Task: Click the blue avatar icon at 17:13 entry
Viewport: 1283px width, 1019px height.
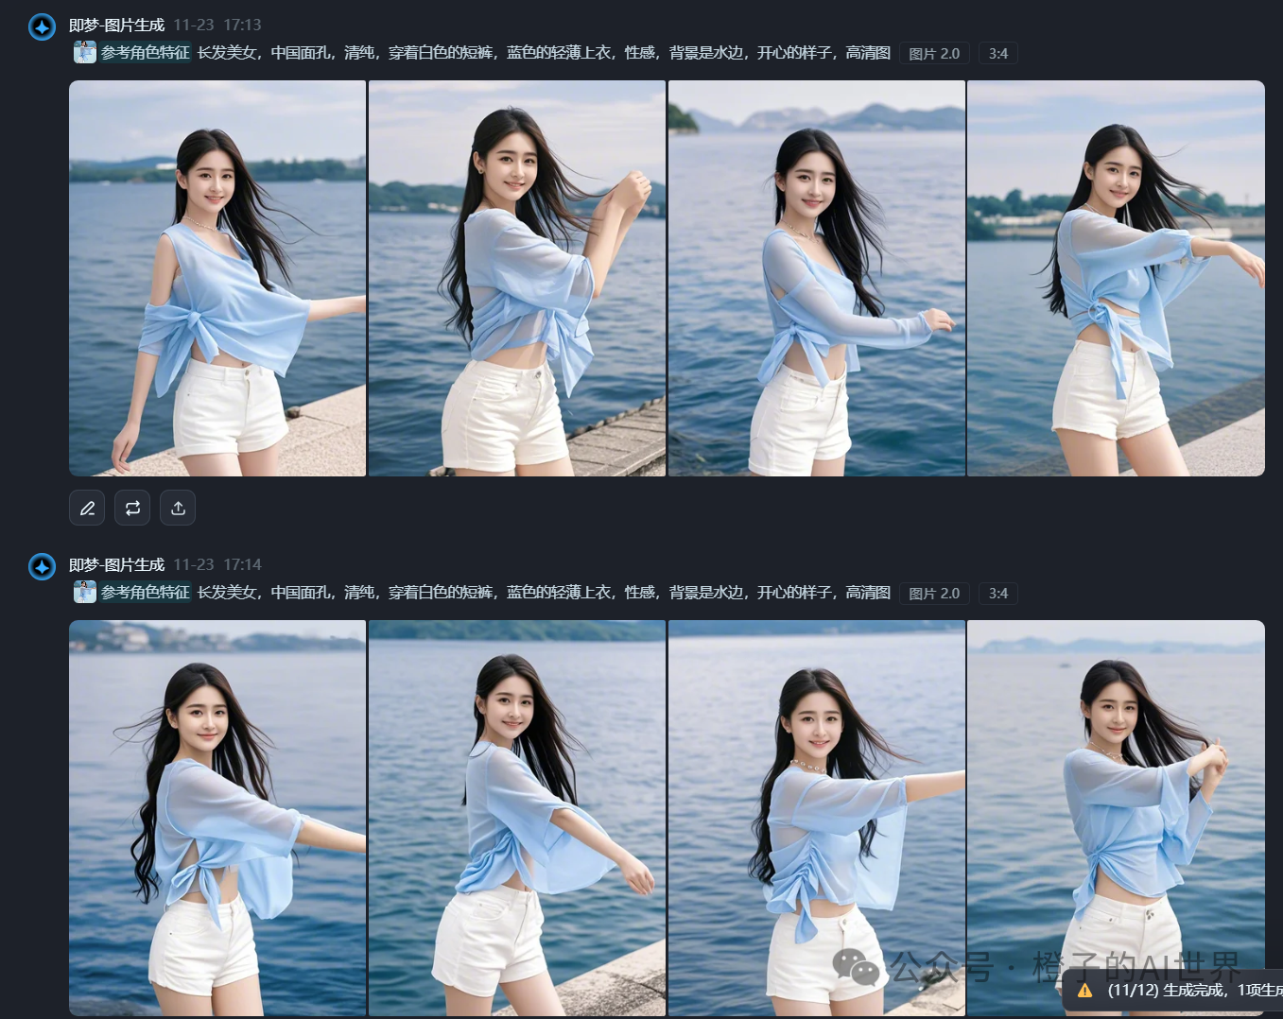Action: click(42, 26)
